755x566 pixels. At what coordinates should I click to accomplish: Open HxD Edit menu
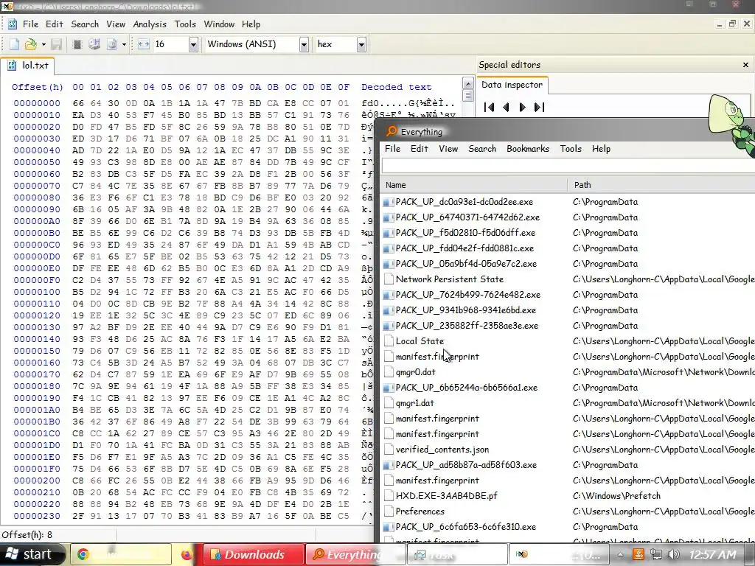click(x=55, y=24)
